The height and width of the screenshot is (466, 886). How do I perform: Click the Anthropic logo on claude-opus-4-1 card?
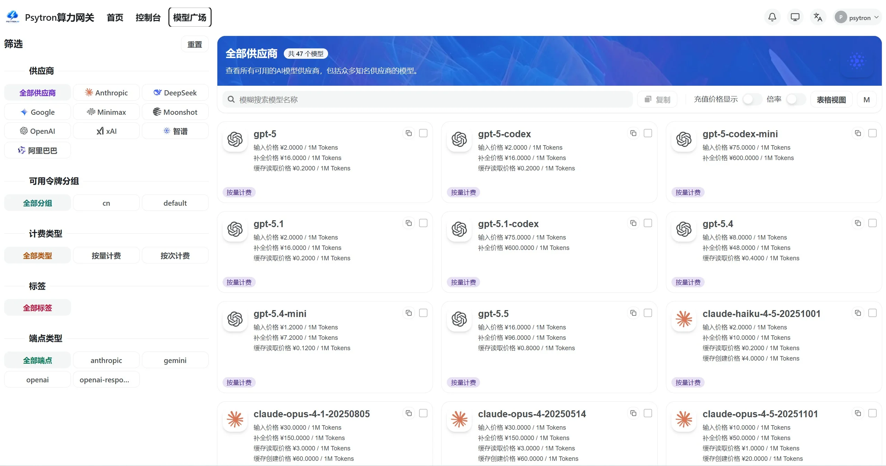pos(235,419)
